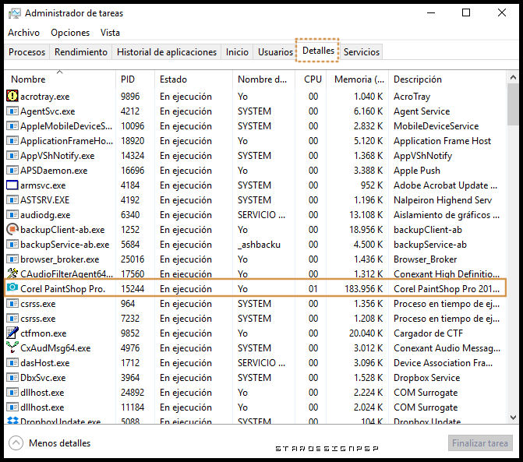Click the browser_broker.exe process icon
The width and height of the screenshot is (523, 462).
[x=12, y=259]
